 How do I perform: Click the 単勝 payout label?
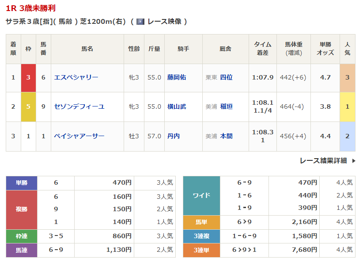(22, 182)
